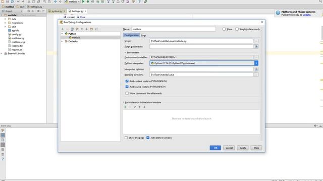323x181 pixels.
Task: Open the edit defaults wrench icon in the configurations toolbar
Action: tap(77, 29)
